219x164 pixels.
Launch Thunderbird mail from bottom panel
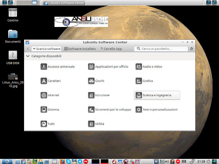74,161
